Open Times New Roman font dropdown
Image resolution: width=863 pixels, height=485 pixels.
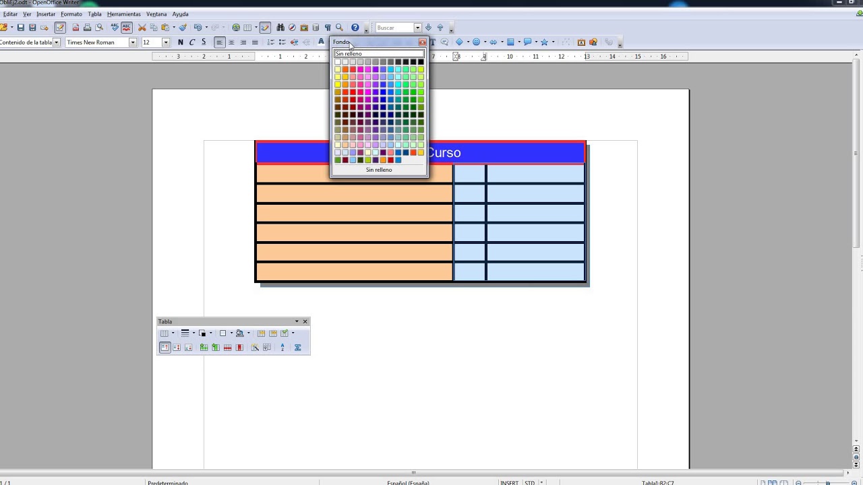click(x=133, y=42)
